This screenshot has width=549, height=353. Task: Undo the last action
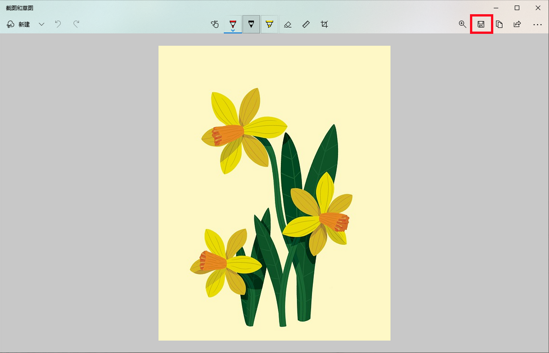(58, 24)
